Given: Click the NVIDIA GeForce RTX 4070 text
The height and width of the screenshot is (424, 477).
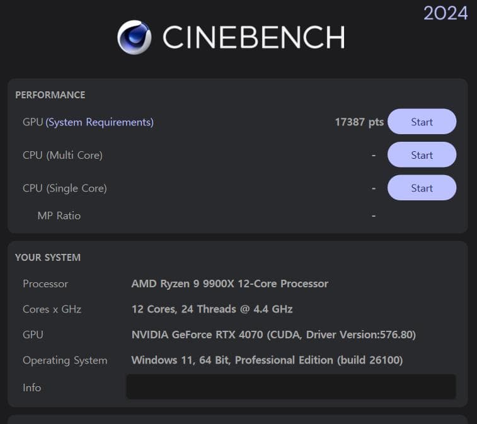Looking at the screenshot, I should [273, 335].
